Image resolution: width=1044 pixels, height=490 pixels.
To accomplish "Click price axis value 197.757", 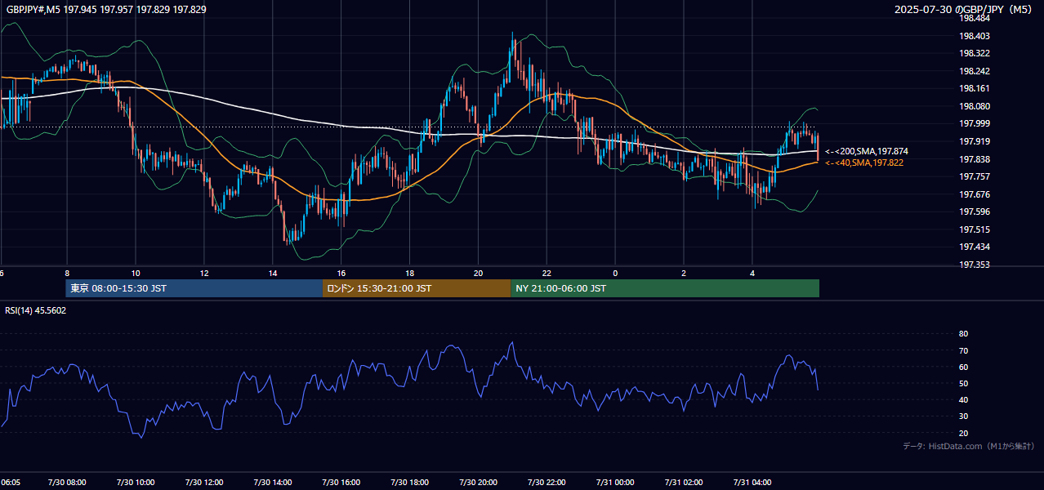I will tap(974, 176).
